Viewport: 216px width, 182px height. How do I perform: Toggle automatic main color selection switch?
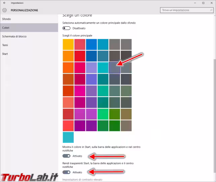[66, 28]
